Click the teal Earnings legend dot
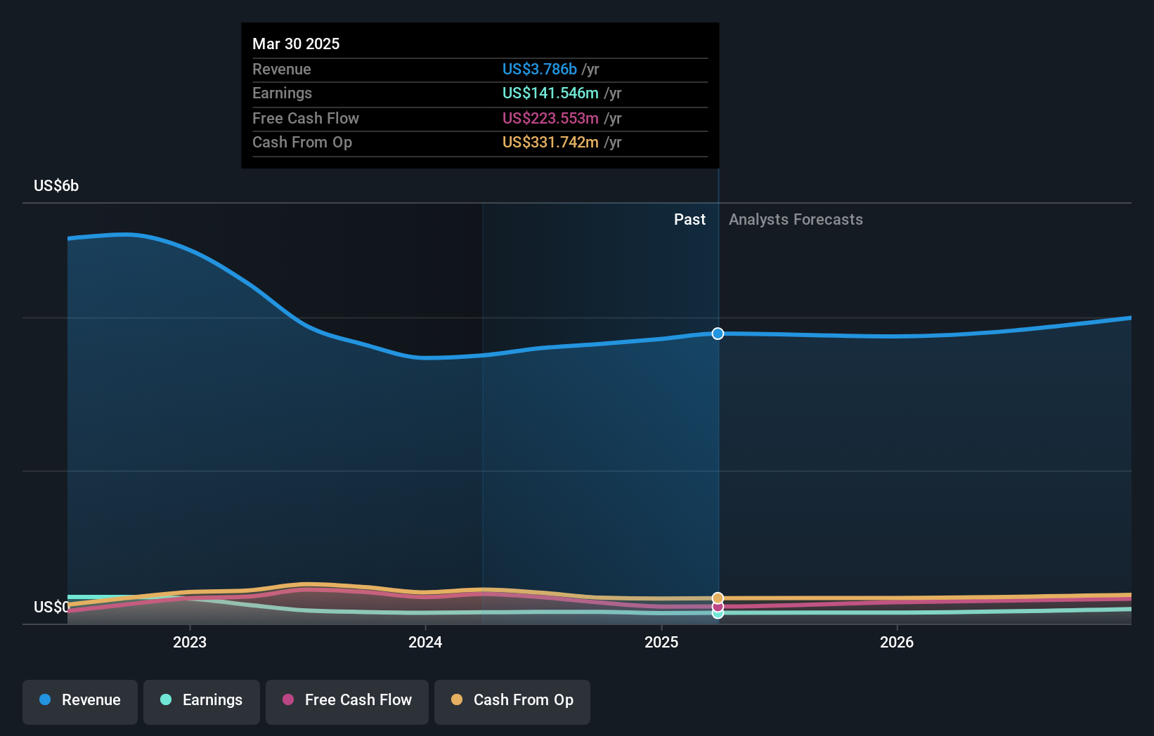The height and width of the screenshot is (736, 1154). point(166,699)
